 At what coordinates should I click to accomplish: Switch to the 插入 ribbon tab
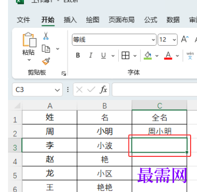(70, 20)
